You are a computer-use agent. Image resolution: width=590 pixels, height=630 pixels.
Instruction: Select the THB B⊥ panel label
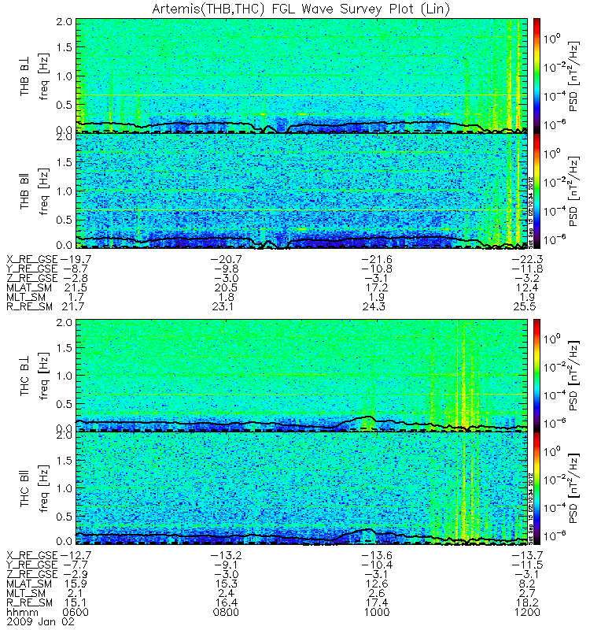pos(25,76)
